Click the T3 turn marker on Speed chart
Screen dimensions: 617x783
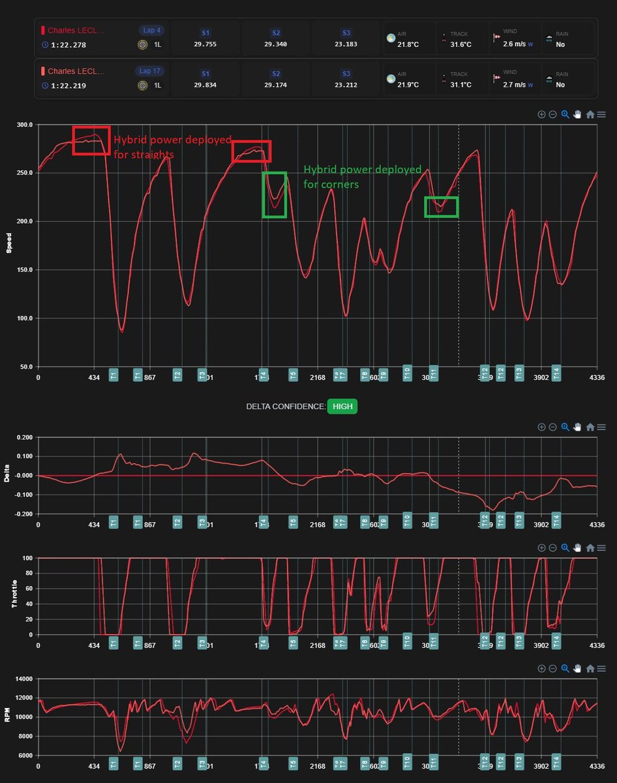coord(202,375)
